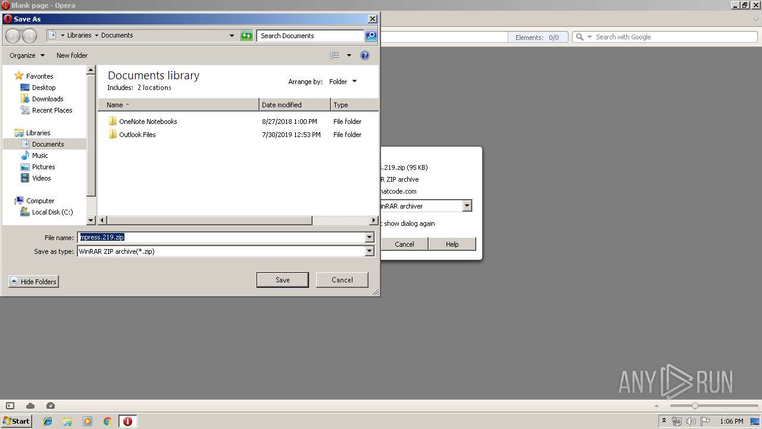The height and width of the screenshot is (429, 762).
Task: Change the view with the view icon
Action: coord(335,55)
